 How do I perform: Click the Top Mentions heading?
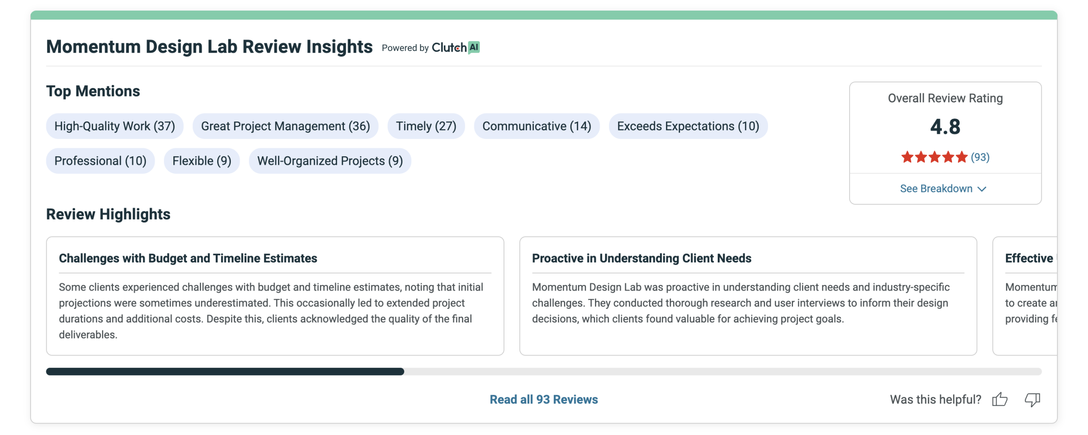click(x=93, y=91)
